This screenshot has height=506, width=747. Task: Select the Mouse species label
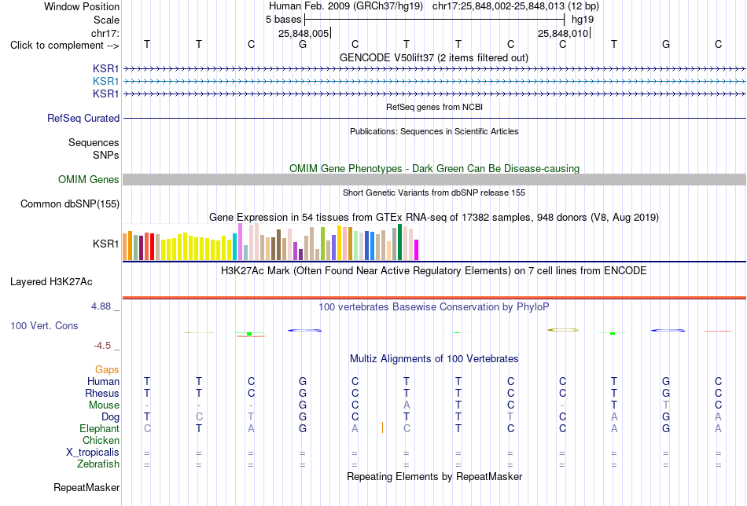point(104,405)
